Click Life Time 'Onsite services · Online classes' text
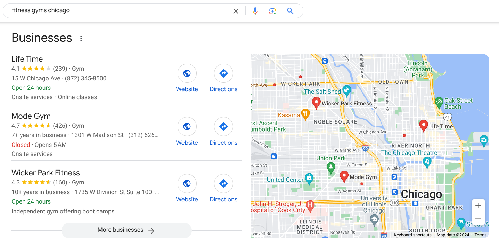This screenshot has width=499, height=245. pyautogui.click(x=54, y=97)
